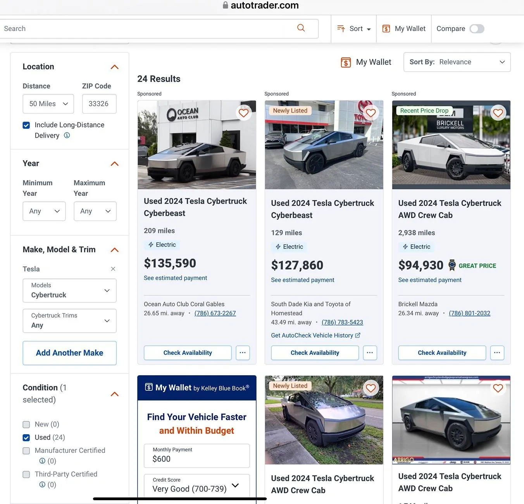The width and height of the screenshot is (524, 504).
Task: Click the ZIP Code field 33326
Action: (x=99, y=104)
